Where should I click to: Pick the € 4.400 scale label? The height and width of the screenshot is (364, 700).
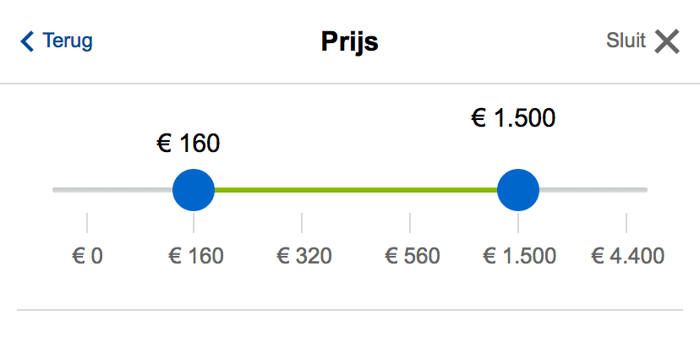[627, 256]
